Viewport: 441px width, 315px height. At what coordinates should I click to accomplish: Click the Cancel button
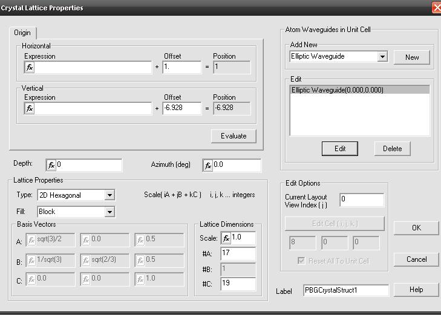416,259
